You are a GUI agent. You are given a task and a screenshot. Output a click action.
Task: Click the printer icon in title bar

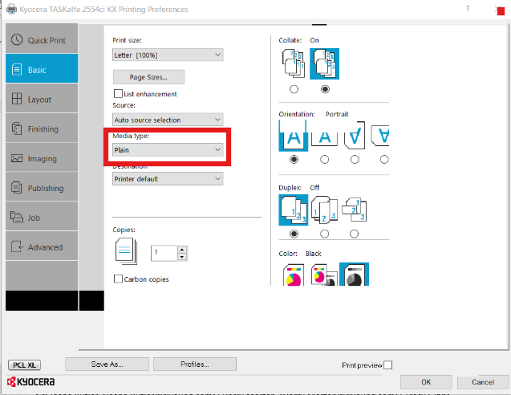tap(11, 9)
